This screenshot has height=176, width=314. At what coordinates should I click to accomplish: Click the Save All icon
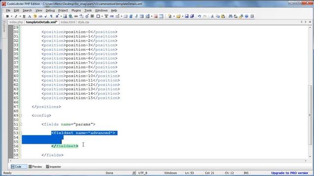pos(192,16)
